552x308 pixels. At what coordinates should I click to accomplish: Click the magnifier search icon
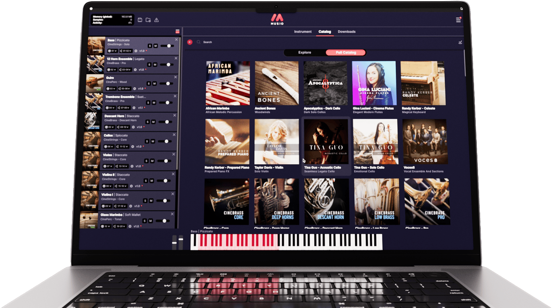(198, 42)
